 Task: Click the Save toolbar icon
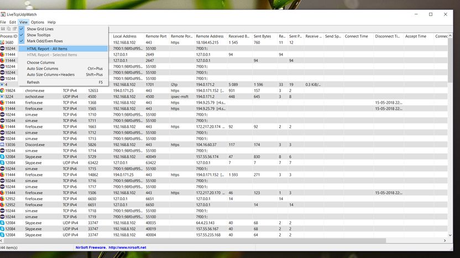click(3, 29)
